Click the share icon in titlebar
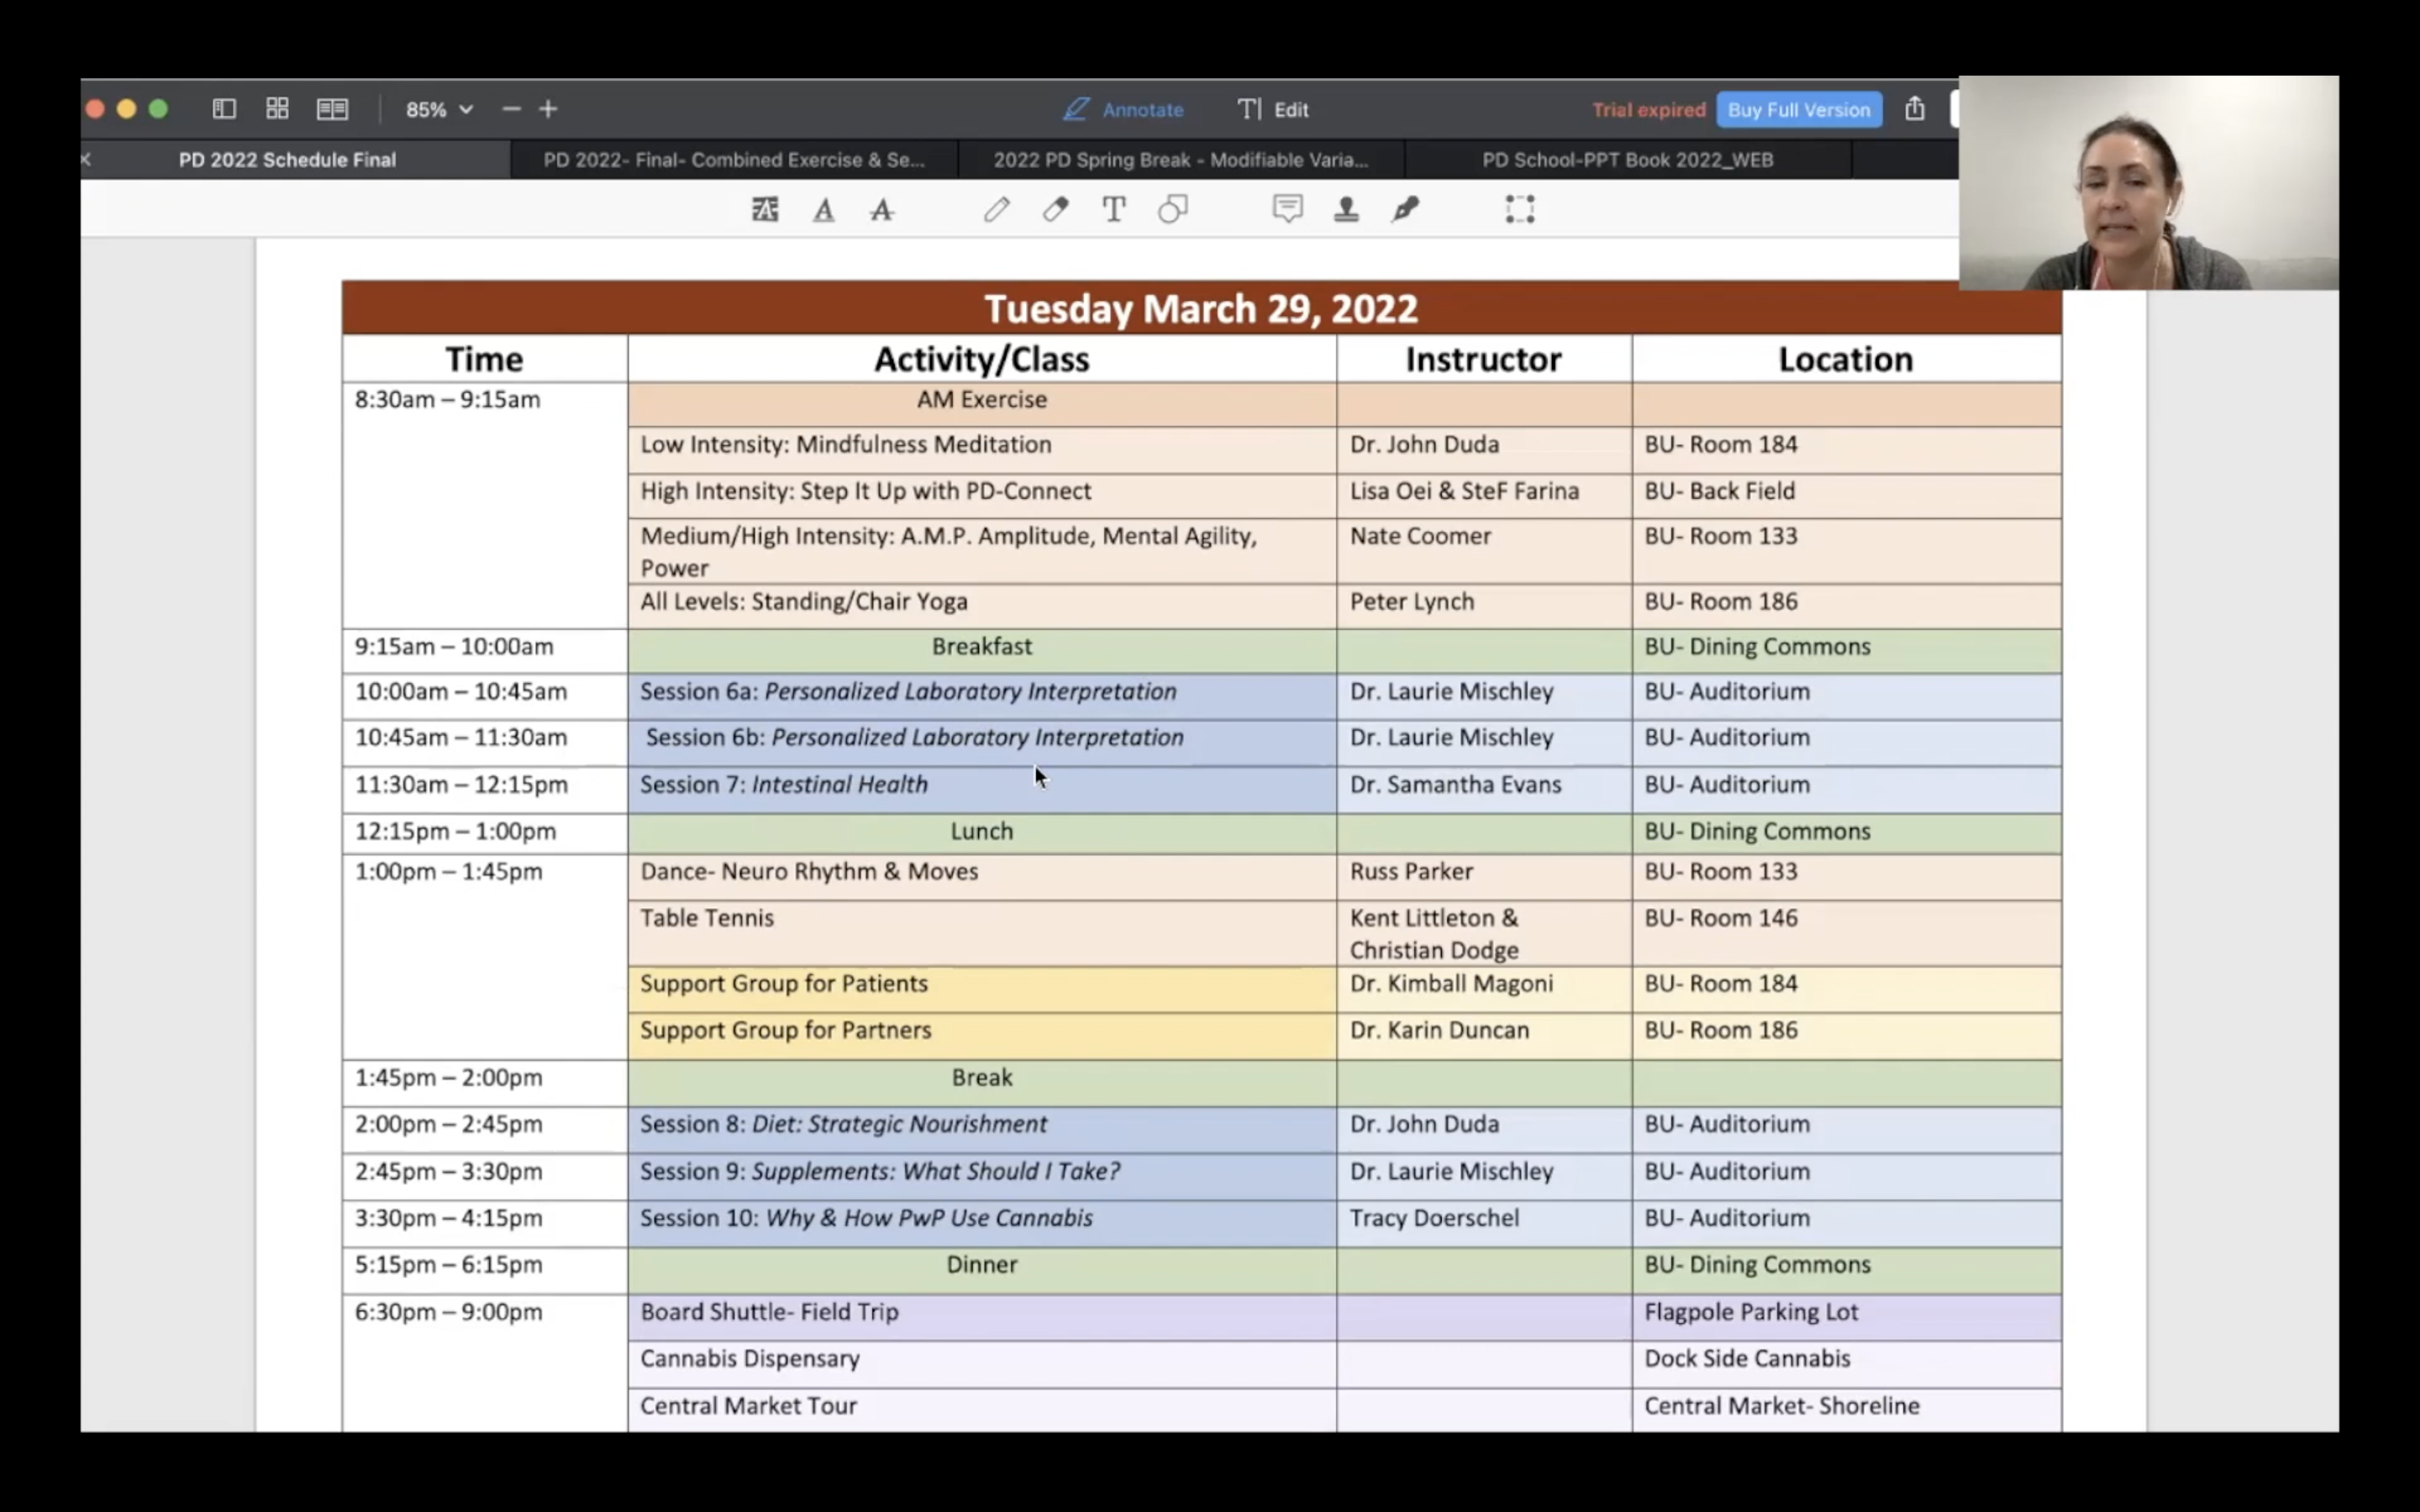 pos(1914,109)
